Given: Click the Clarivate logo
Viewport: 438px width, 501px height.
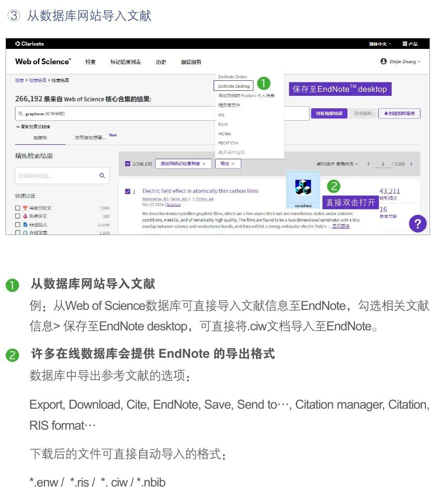Looking at the screenshot, I should tap(29, 44).
